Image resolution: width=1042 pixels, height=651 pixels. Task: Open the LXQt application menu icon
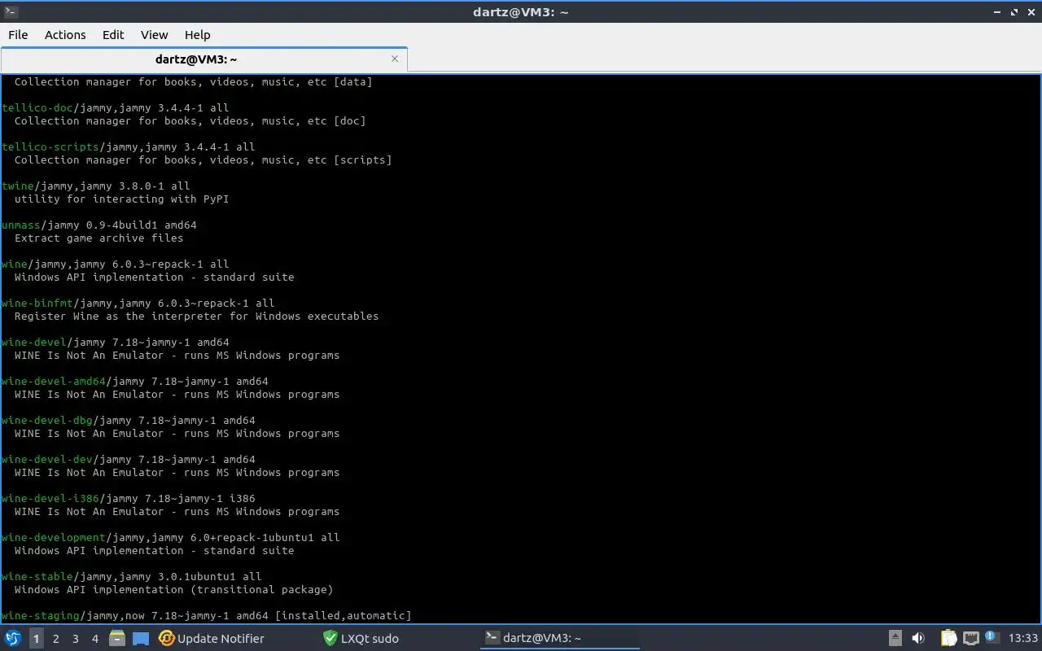tap(13, 638)
